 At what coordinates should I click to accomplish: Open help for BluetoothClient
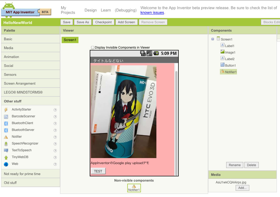[55, 123]
